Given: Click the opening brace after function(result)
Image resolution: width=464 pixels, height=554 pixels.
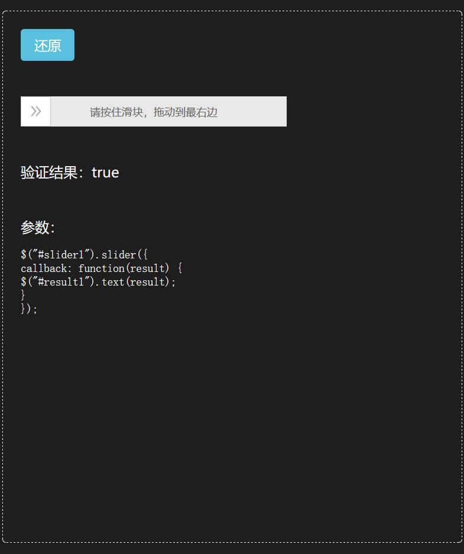Looking at the screenshot, I should pyautogui.click(x=180, y=268).
